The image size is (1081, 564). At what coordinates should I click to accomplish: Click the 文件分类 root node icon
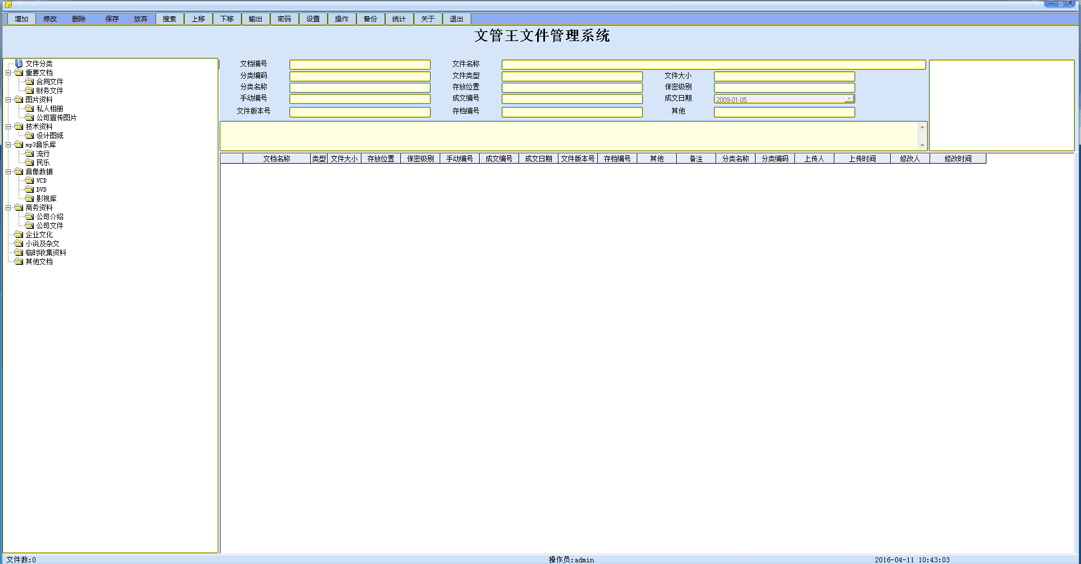pos(19,64)
